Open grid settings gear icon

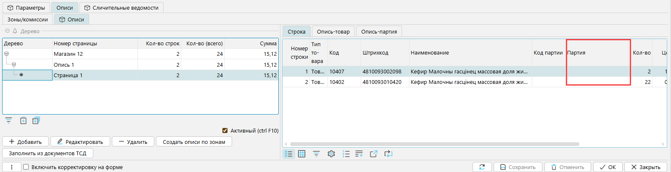pyautogui.click(x=331, y=154)
